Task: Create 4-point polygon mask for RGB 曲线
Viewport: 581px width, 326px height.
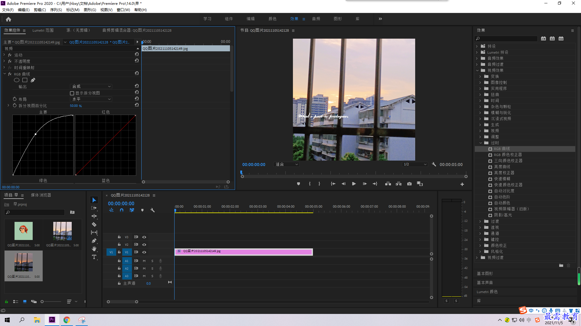Action: click(25, 80)
